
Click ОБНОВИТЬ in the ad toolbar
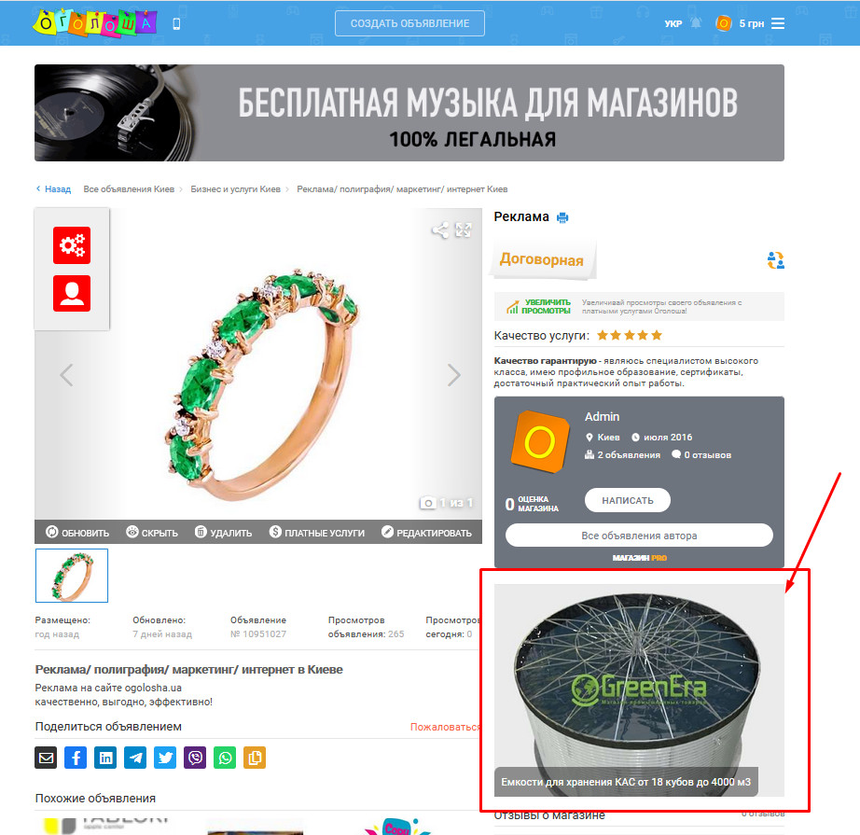tap(77, 532)
